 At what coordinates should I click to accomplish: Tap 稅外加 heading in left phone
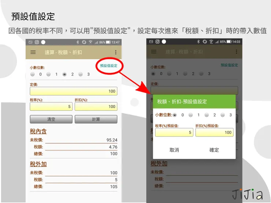click(x=38, y=164)
